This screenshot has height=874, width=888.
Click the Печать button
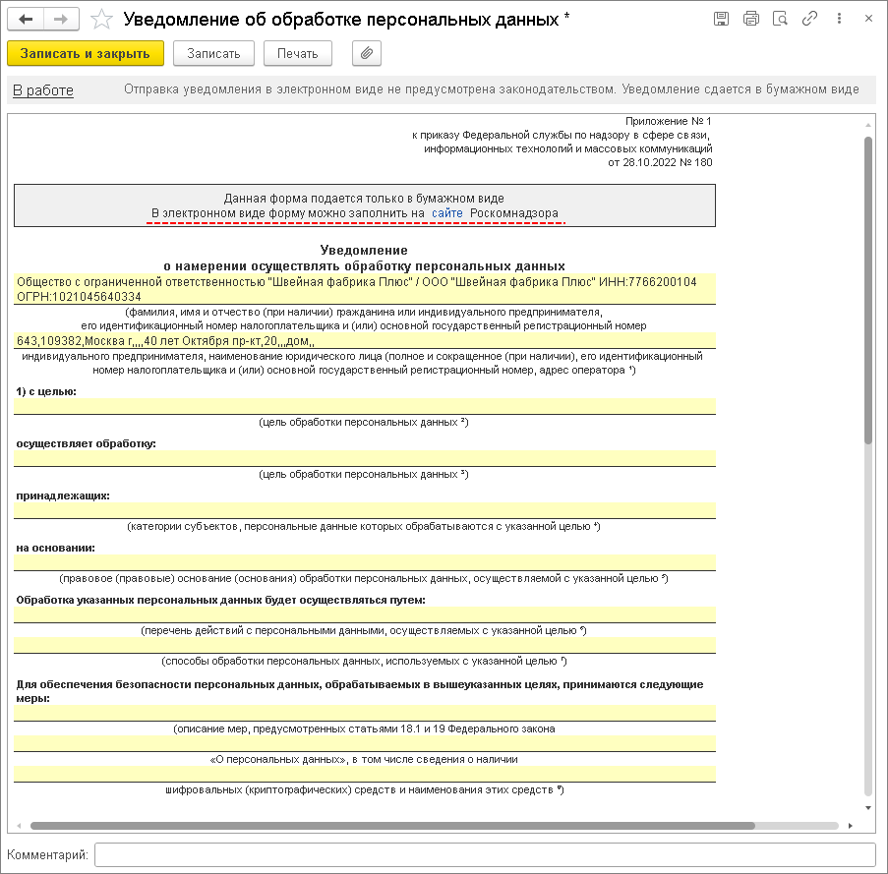(x=297, y=53)
